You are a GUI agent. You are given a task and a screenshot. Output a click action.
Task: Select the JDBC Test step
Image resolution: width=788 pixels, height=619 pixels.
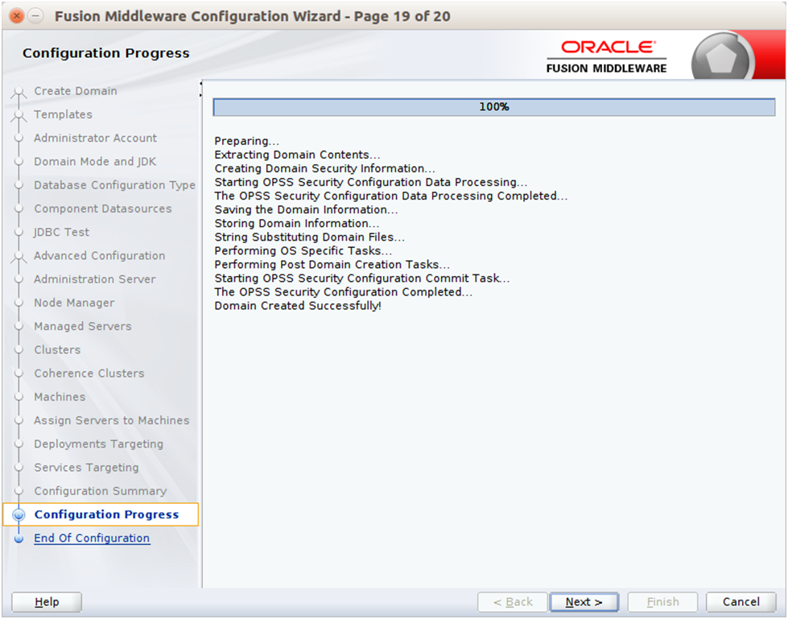point(61,232)
